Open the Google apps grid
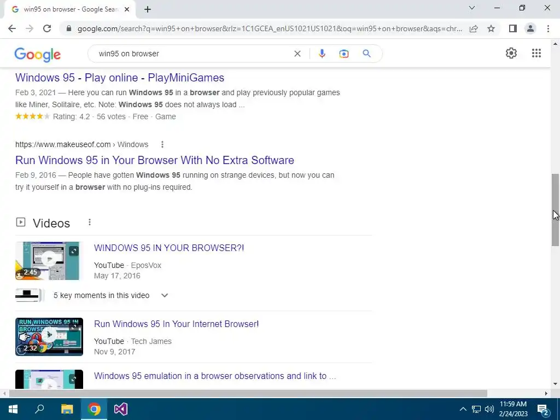 536,53
